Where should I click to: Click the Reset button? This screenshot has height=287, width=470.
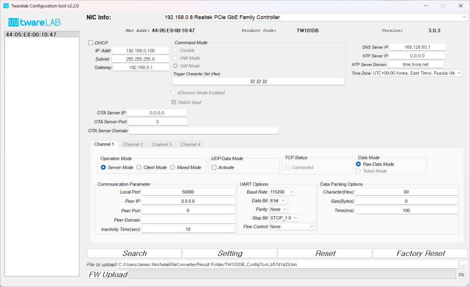click(x=325, y=253)
